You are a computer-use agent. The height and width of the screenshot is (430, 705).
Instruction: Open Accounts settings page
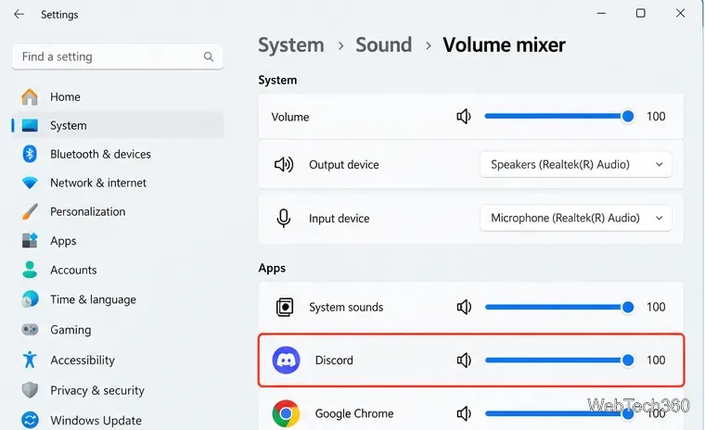point(118,270)
